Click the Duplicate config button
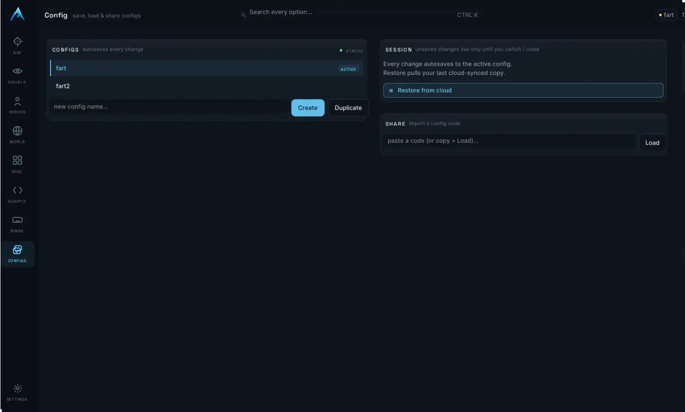The height and width of the screenshot is (412, 685). coord(348,108)
